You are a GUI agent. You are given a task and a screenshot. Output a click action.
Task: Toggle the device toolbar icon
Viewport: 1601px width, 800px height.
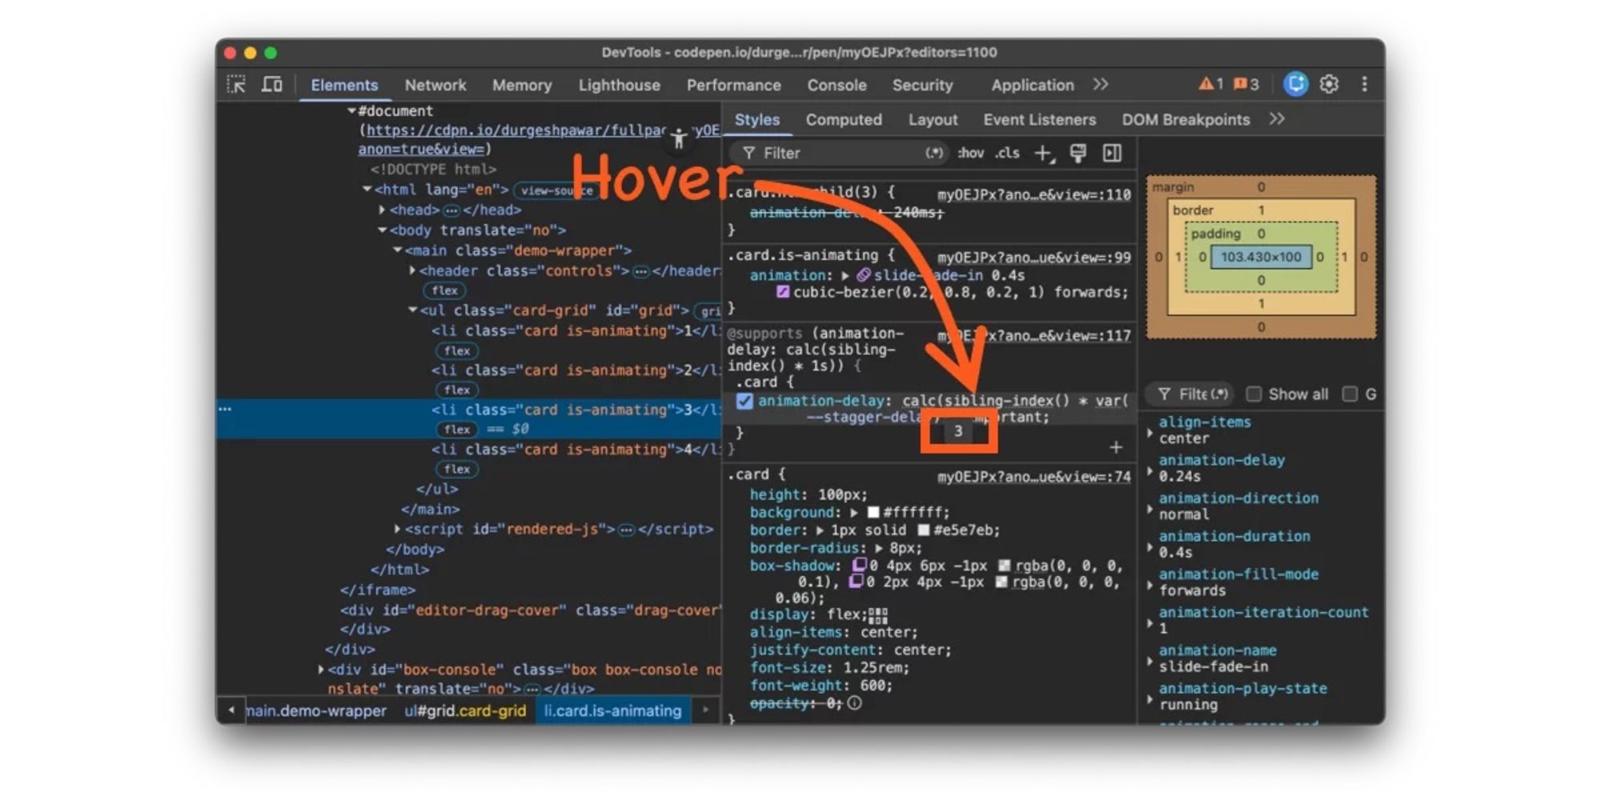click(272, 84)
